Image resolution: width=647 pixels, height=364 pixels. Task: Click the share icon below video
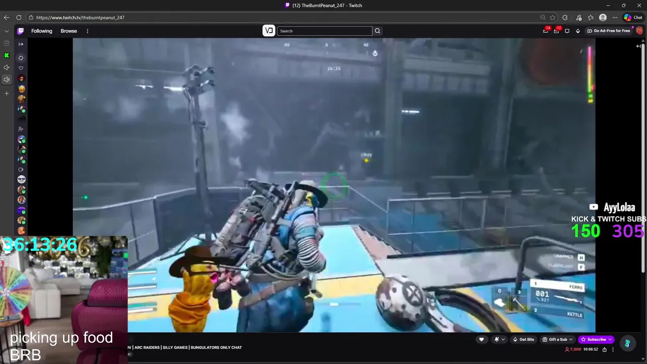[x=605, y=349]
